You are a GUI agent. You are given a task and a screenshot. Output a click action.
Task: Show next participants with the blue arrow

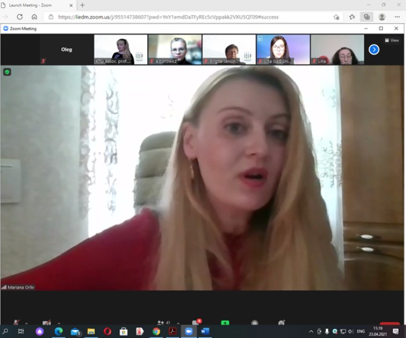(374, 49)
